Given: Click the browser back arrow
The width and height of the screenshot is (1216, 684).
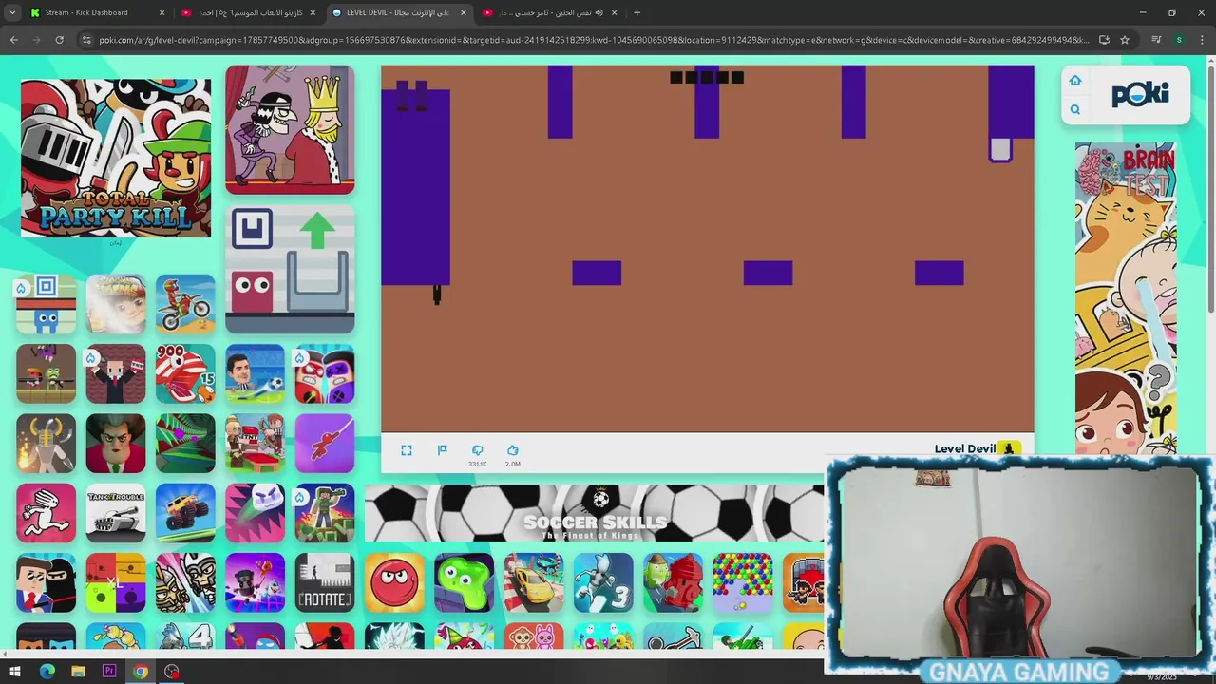Looking at the screenshot, I should point(14,40).
